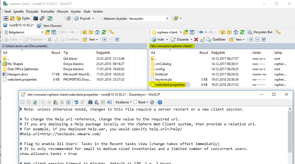Reload the file in editor toolbar
The height and width of the screenshot is (164, 295).
pyautogui.click(x=35, y=103)
